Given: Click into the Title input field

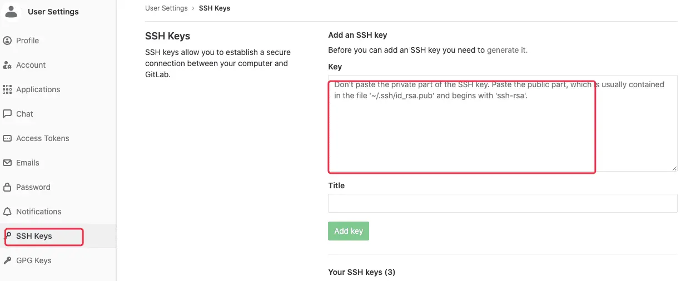Looking at the screenshot, I should 503,203.
